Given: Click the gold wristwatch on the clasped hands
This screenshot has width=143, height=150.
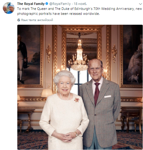Looking at the screenshot, I should pyautogui.click(x=76, y=134).
